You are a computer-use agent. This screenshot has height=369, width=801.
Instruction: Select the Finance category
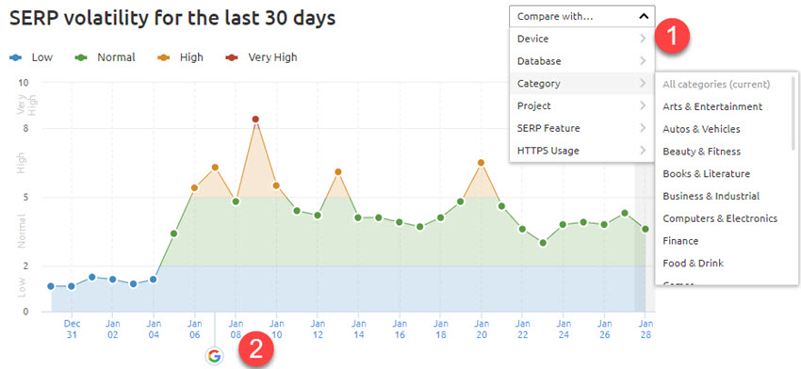tap(680, 241)
